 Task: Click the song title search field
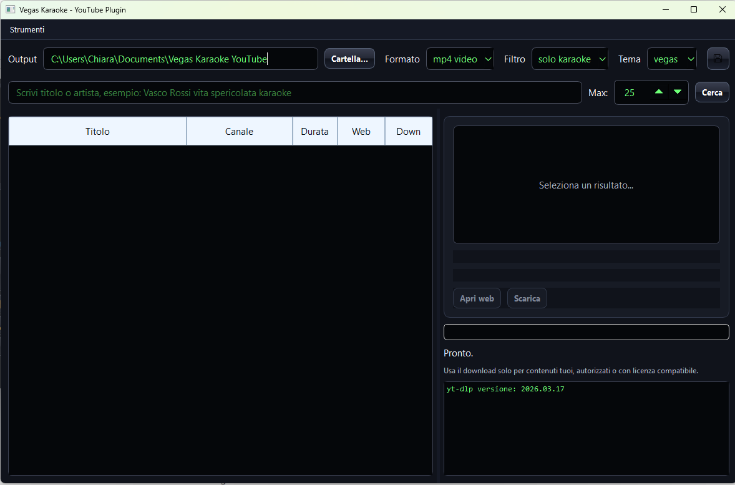(295, 92)
